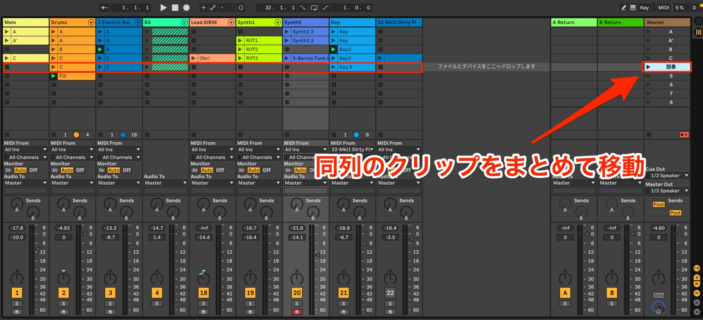Select 22 MkI1 Dirty Pi track header
The width and height of the screenshot is (703, 320).
(399, 23)
